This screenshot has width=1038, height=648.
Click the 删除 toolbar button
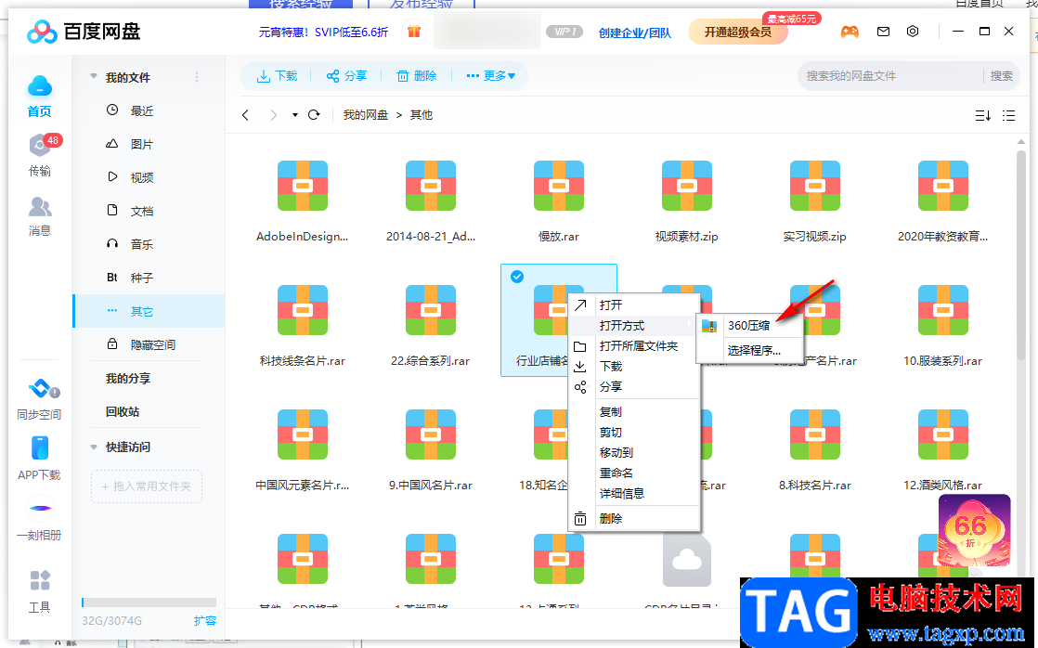(x=416, y=75)
